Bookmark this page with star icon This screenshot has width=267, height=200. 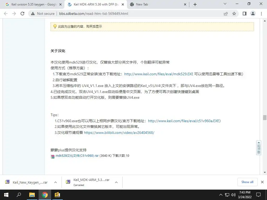[234, 14]
